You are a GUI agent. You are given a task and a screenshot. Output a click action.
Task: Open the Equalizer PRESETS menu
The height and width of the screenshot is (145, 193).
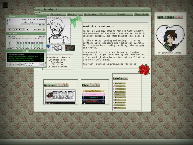pyautogui.click(x=41, y=37)
